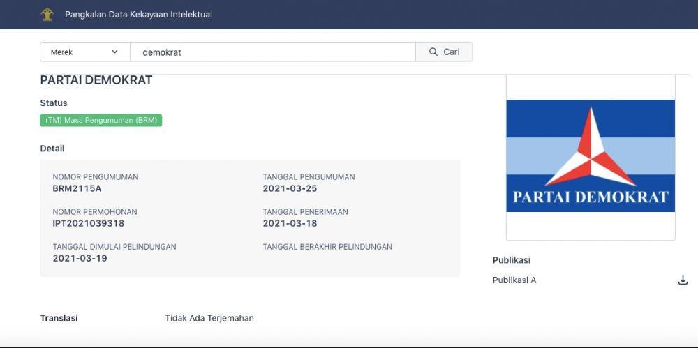Image resolution: width=698 pixels, height=348 pixels.
Task: Open the Publikasi A entry
Action: point(514,280)
